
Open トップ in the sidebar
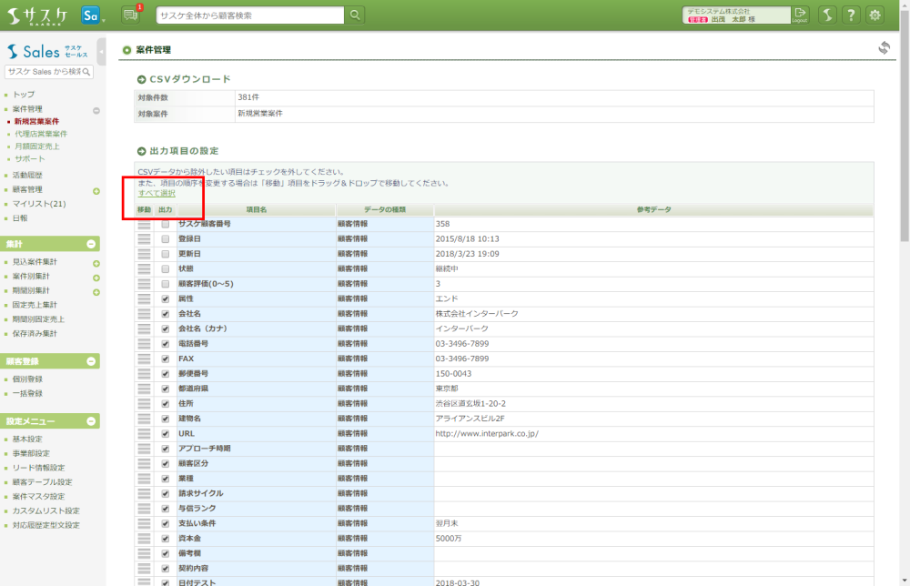click(x=24, y=94)
